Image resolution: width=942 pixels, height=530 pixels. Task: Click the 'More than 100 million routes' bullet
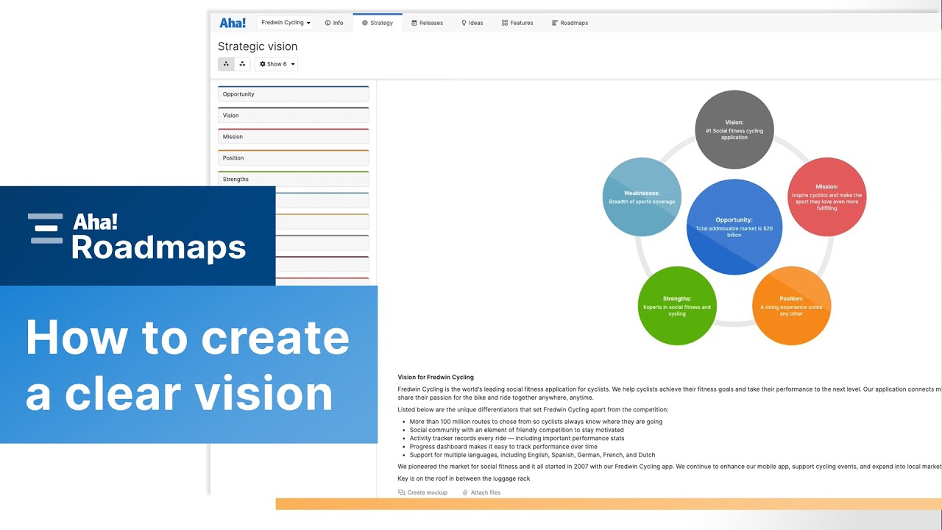536,422
